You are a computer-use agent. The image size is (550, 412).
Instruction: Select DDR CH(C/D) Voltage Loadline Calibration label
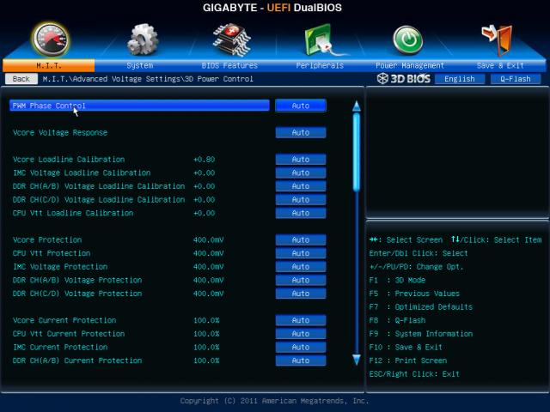(x=99, y=200)
